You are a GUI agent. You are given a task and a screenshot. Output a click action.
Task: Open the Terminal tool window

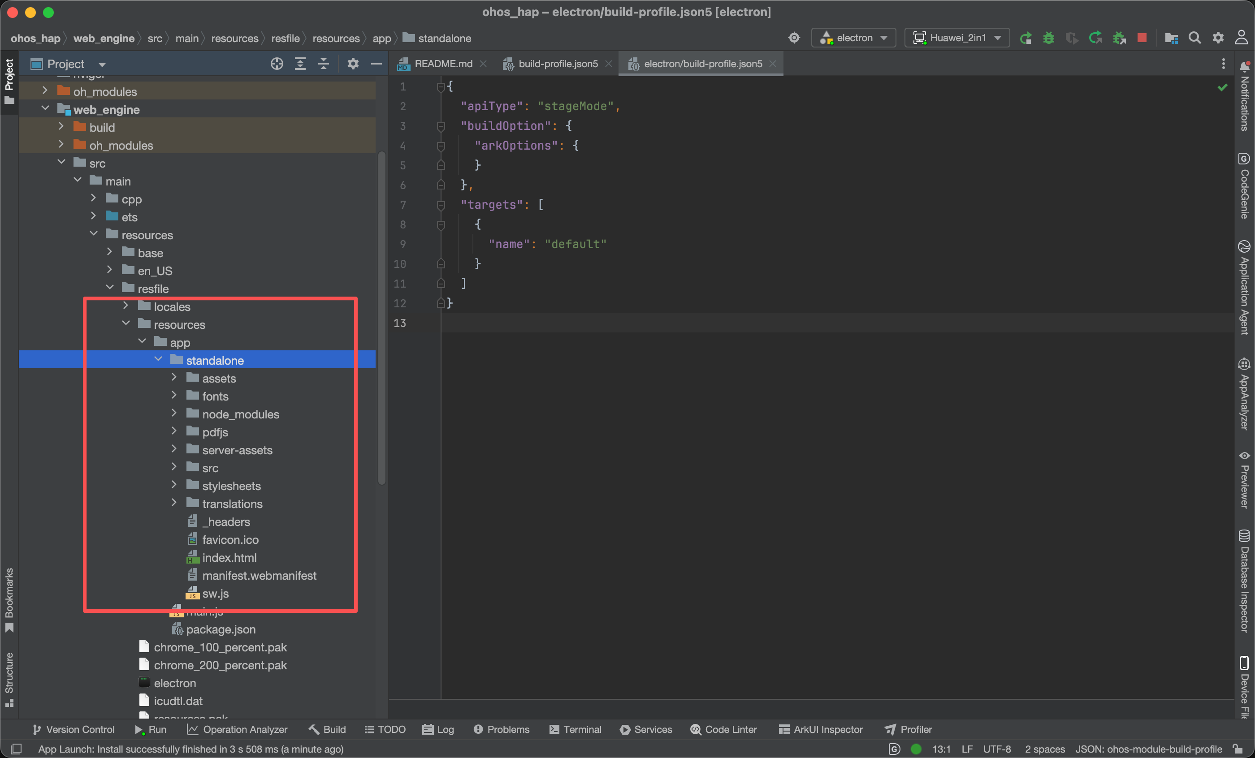coord(576,729)
